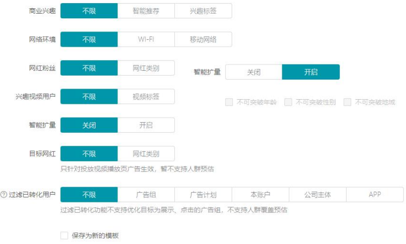Filter converted users by 公司主体
The width and height of the screenshot is (406, 244).
pyautogui.click(x=318, y=195)
